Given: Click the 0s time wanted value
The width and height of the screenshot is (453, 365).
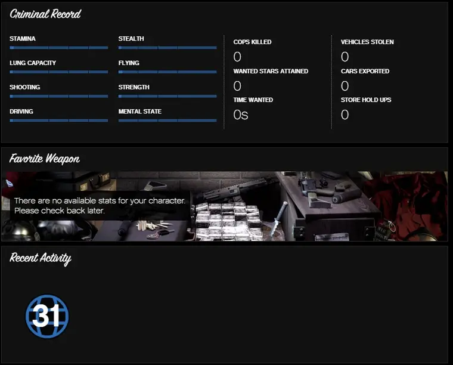Looking at the screenshot, I should (x=241, y=115).
